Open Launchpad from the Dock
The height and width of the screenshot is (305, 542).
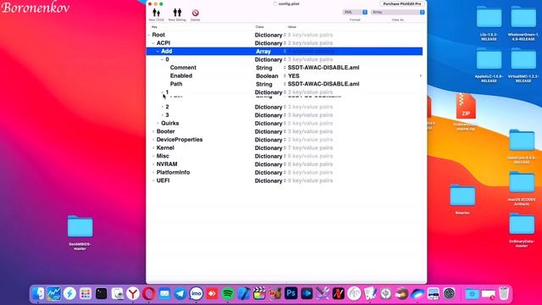(86, 294)
